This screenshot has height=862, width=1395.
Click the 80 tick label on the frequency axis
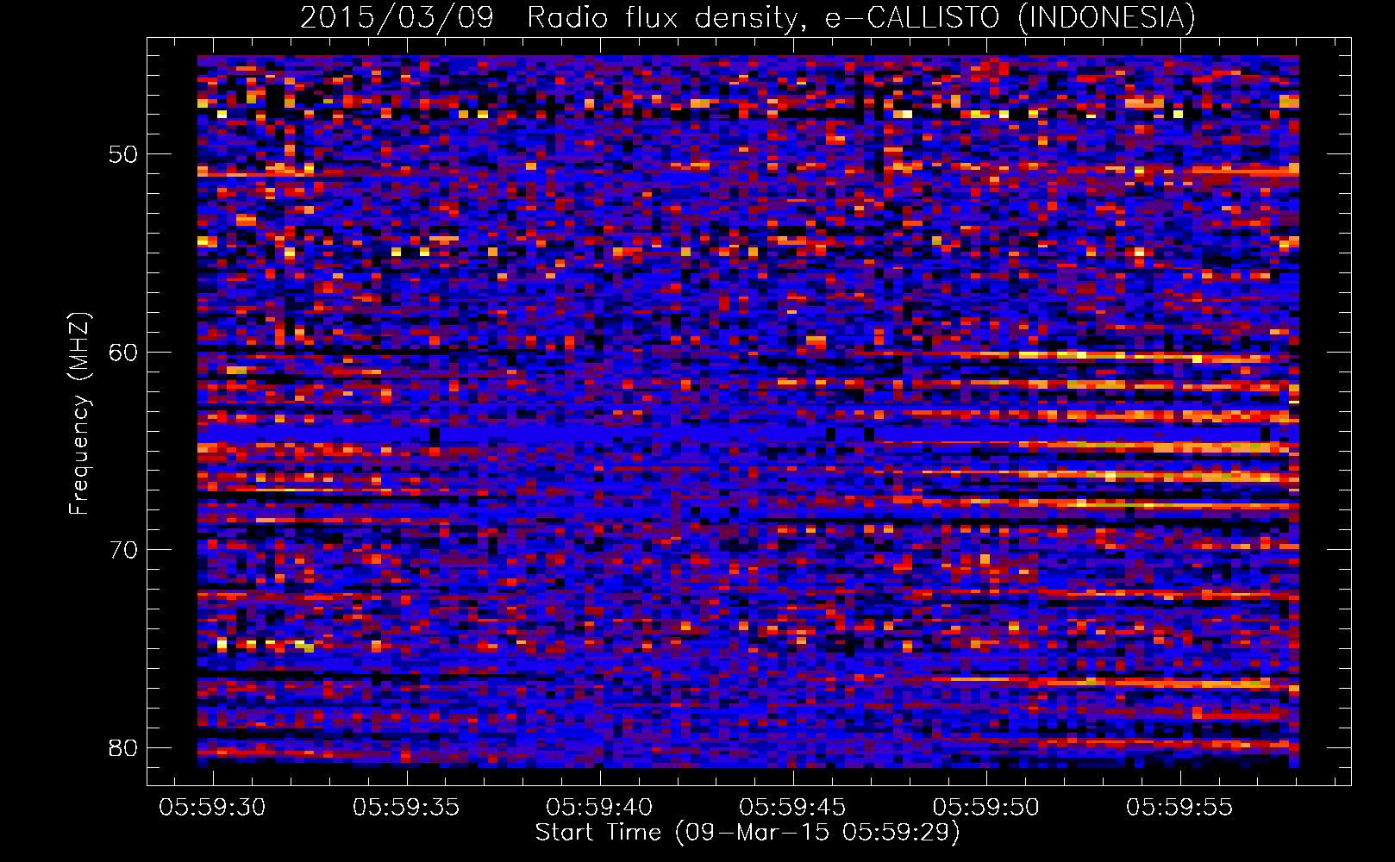[123, 747]
